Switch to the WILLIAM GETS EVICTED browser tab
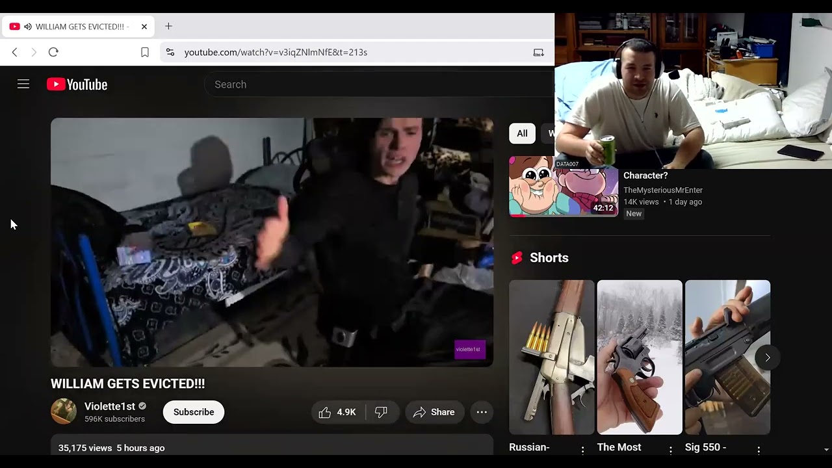 (79, 27)
